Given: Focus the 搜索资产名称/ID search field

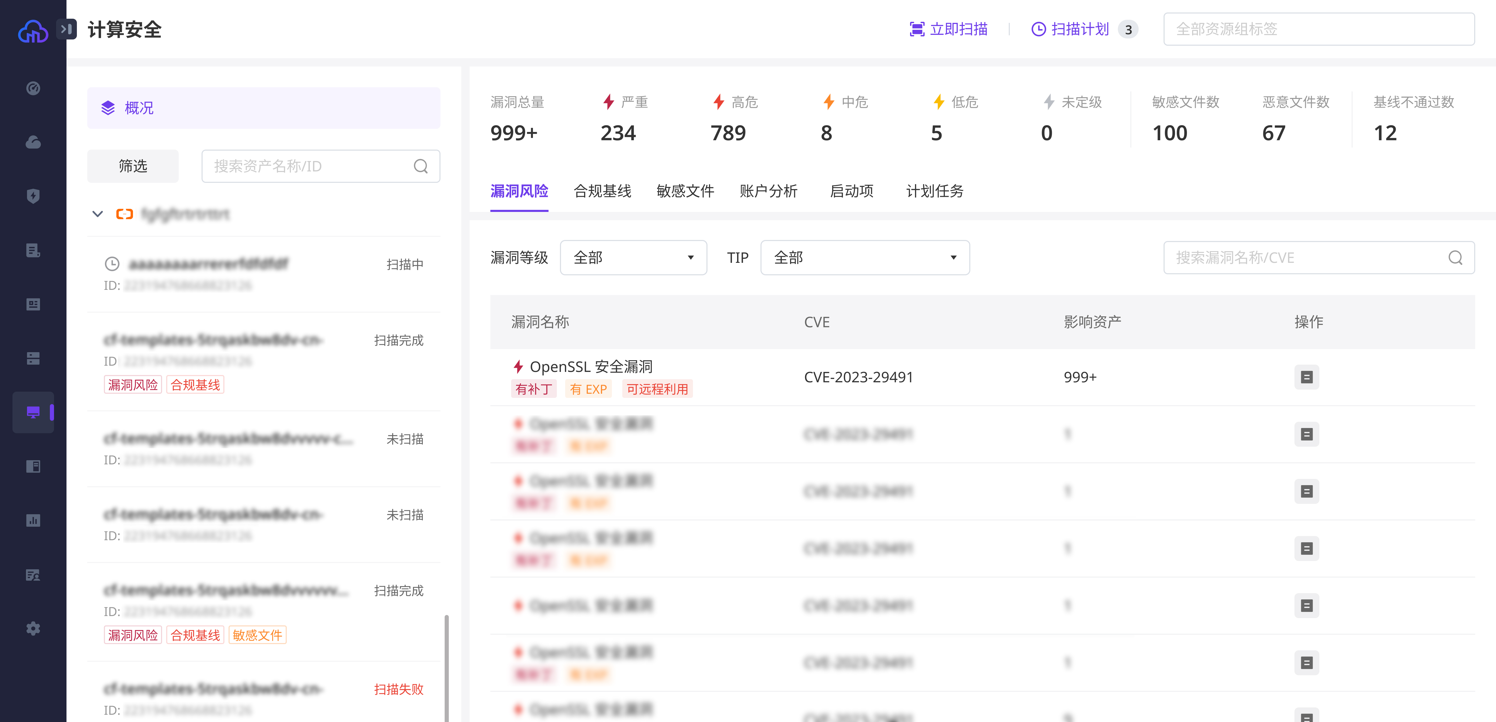Looking at the screenshot, I should click(x=320, y=167).
